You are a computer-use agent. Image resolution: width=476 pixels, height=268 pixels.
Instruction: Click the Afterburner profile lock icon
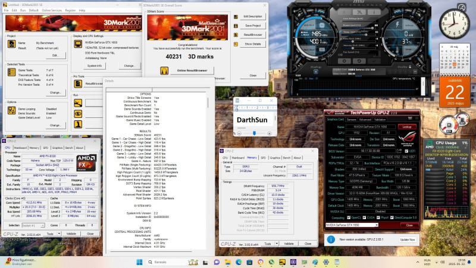tap(410, 67)
